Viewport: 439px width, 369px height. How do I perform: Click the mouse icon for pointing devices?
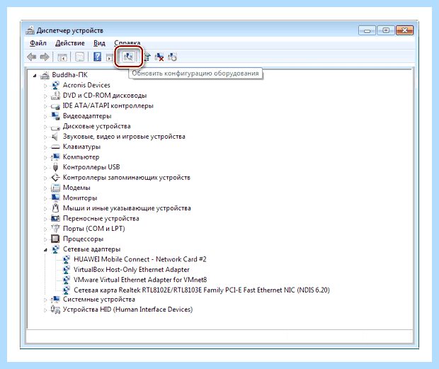point(55,208)
